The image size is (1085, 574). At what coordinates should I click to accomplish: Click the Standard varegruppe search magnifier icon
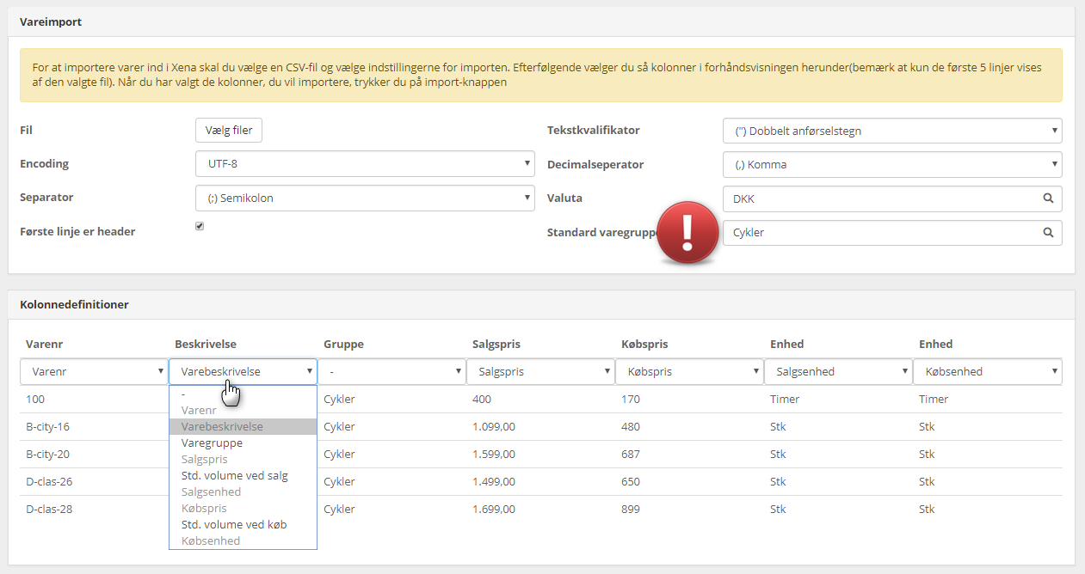pyautogui.click(x=1048, y=233)
